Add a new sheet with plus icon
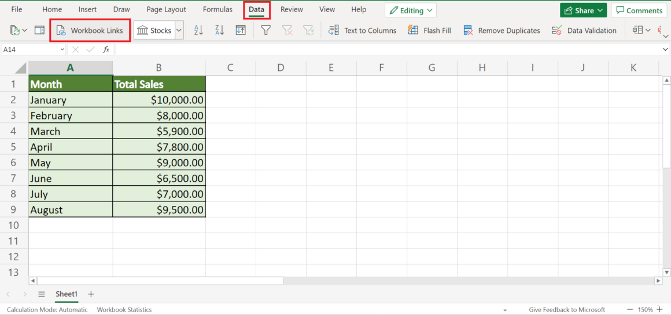The height and width of the screenshot is (315, 671). point(91,294)
